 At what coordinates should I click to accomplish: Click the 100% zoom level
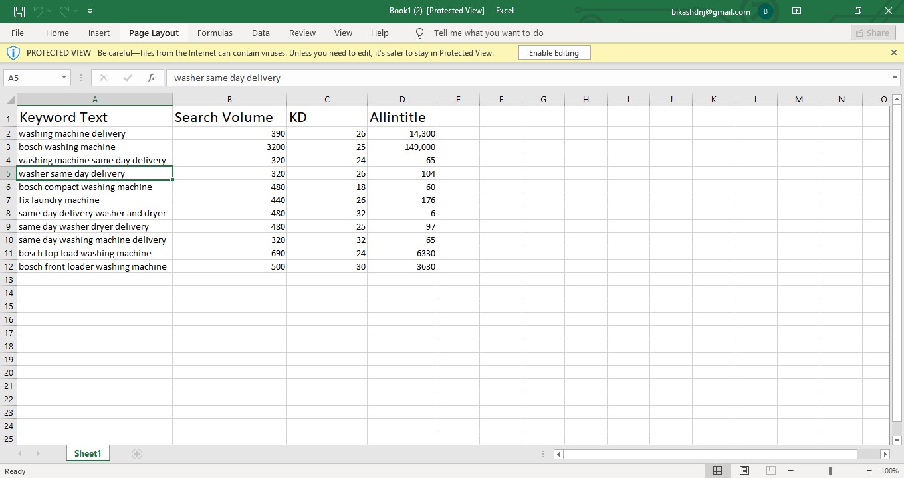(889, 471)
